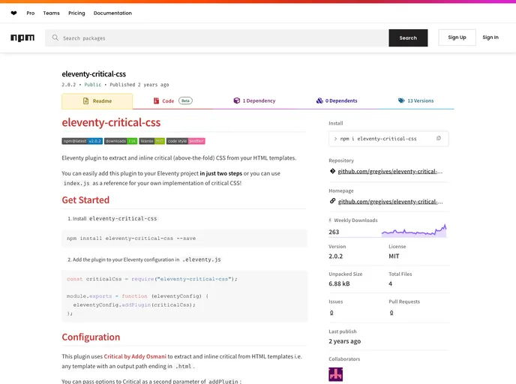This screenshot has width=516, height=384.
Task: Click the MIT license value in sidebar
Action: [394, 256]
